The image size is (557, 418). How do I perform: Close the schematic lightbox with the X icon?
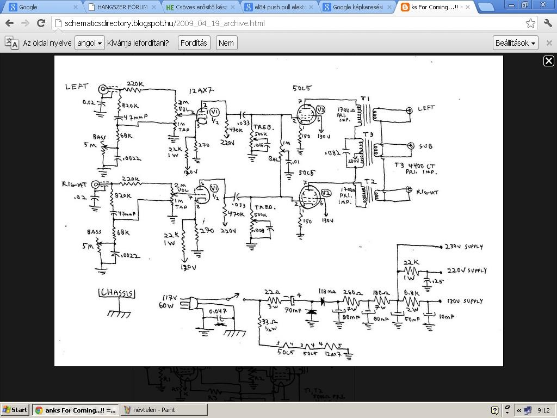pyautogui.click(x=548, y=61)
